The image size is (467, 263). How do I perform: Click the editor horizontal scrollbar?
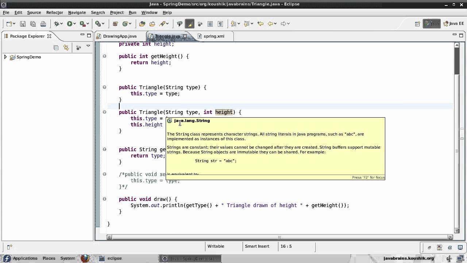[280, 237]
